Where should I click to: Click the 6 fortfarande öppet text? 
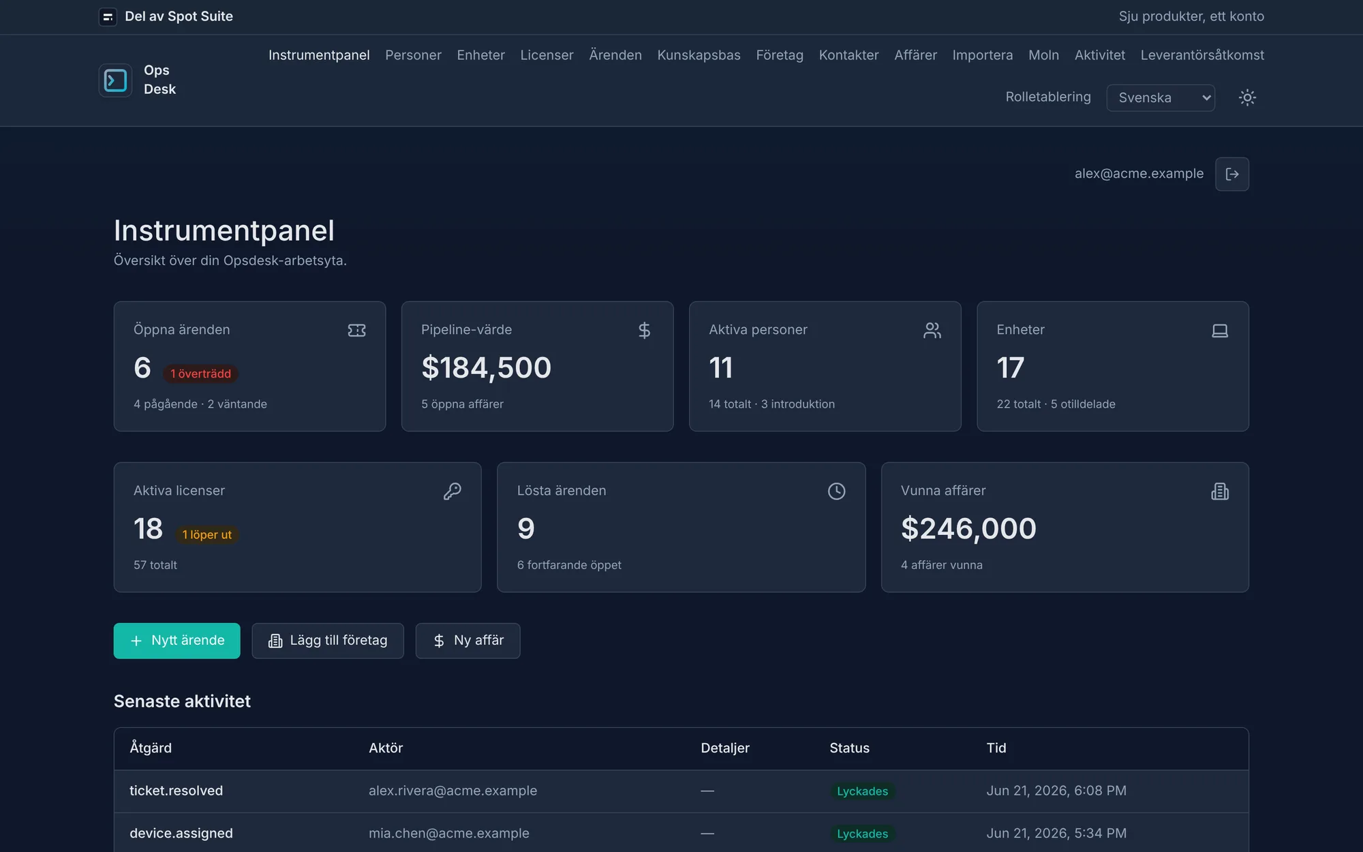(569, 565)
